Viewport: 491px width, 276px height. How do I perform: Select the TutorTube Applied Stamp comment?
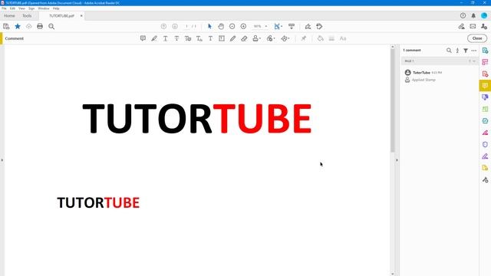click(439, 76)
